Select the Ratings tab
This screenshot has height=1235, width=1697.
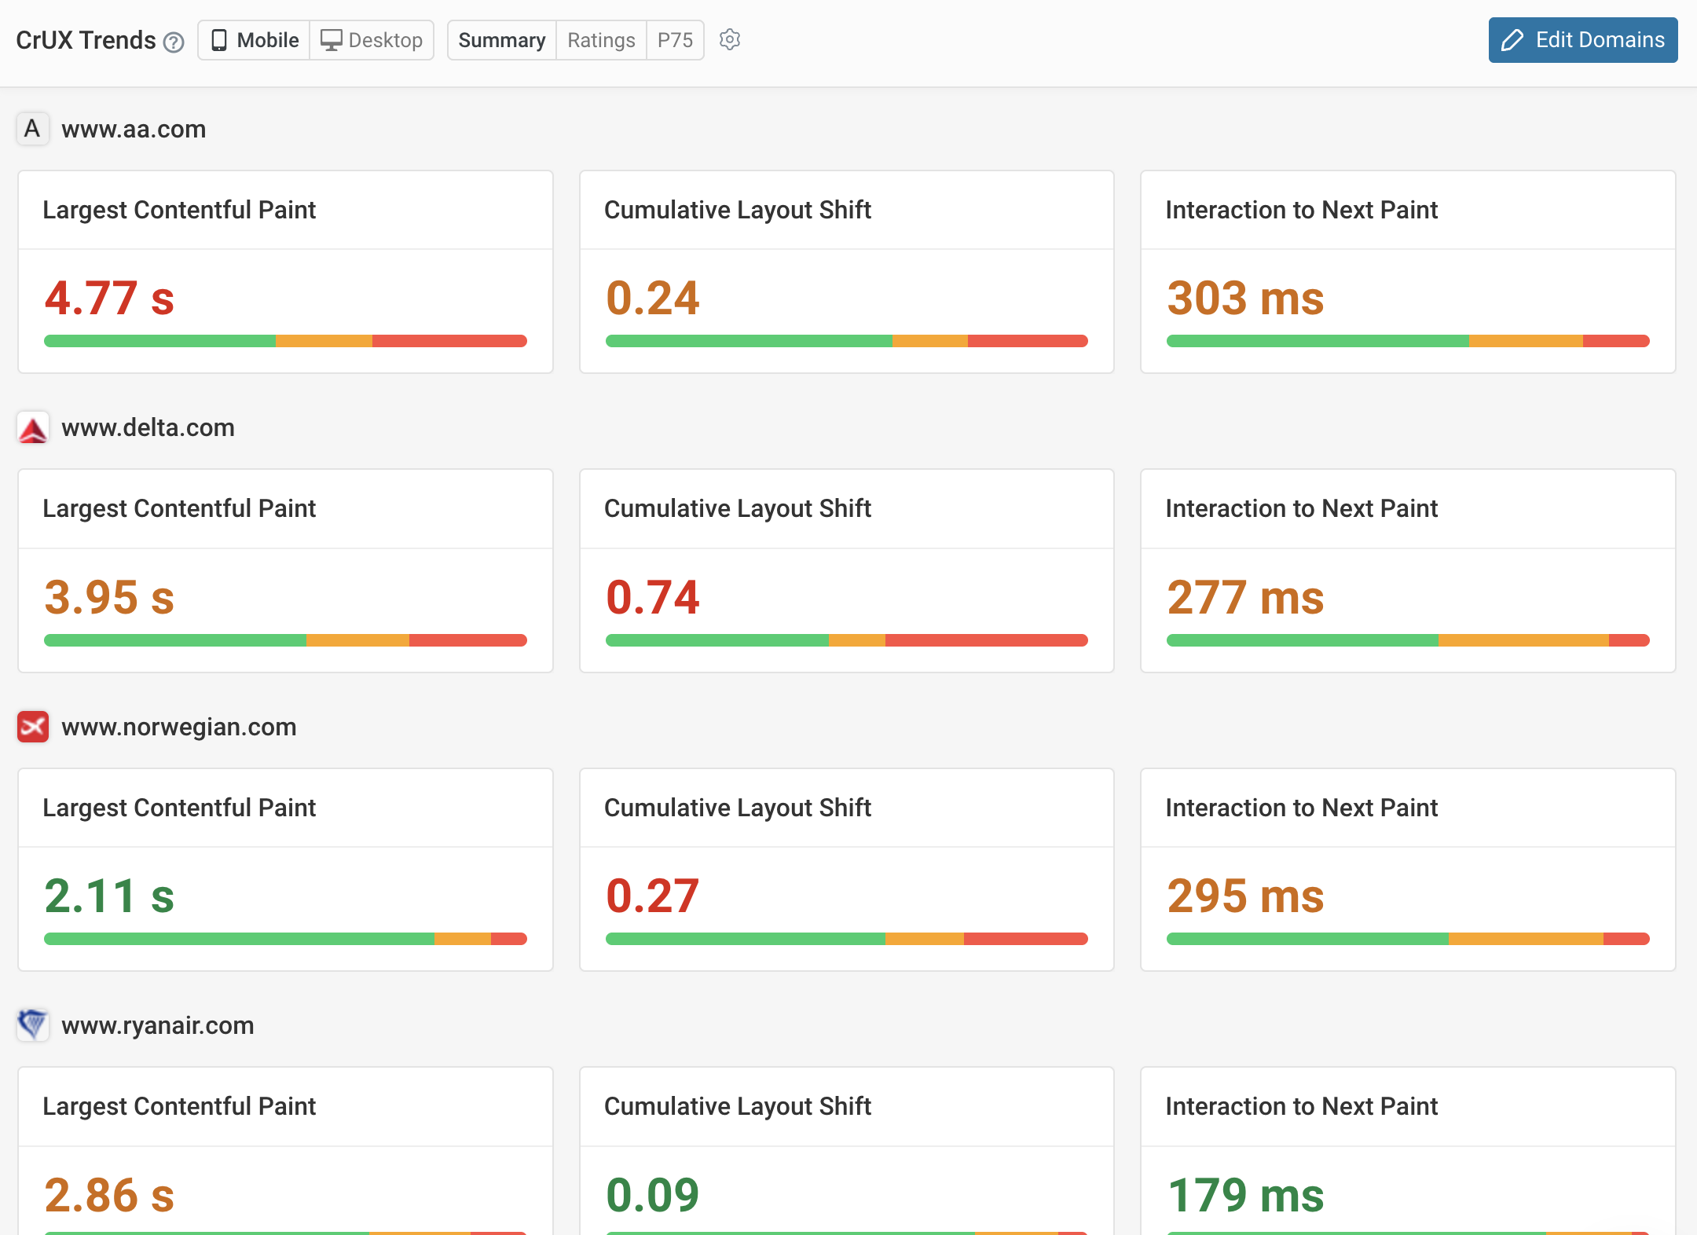pos(601,40)
